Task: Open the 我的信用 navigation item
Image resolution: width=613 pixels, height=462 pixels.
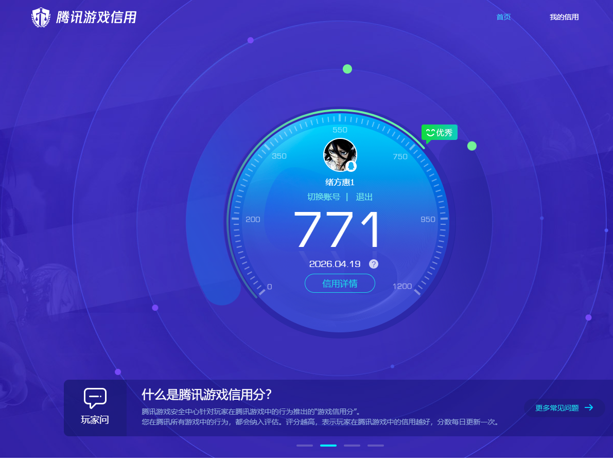Action: coord(564,17)
